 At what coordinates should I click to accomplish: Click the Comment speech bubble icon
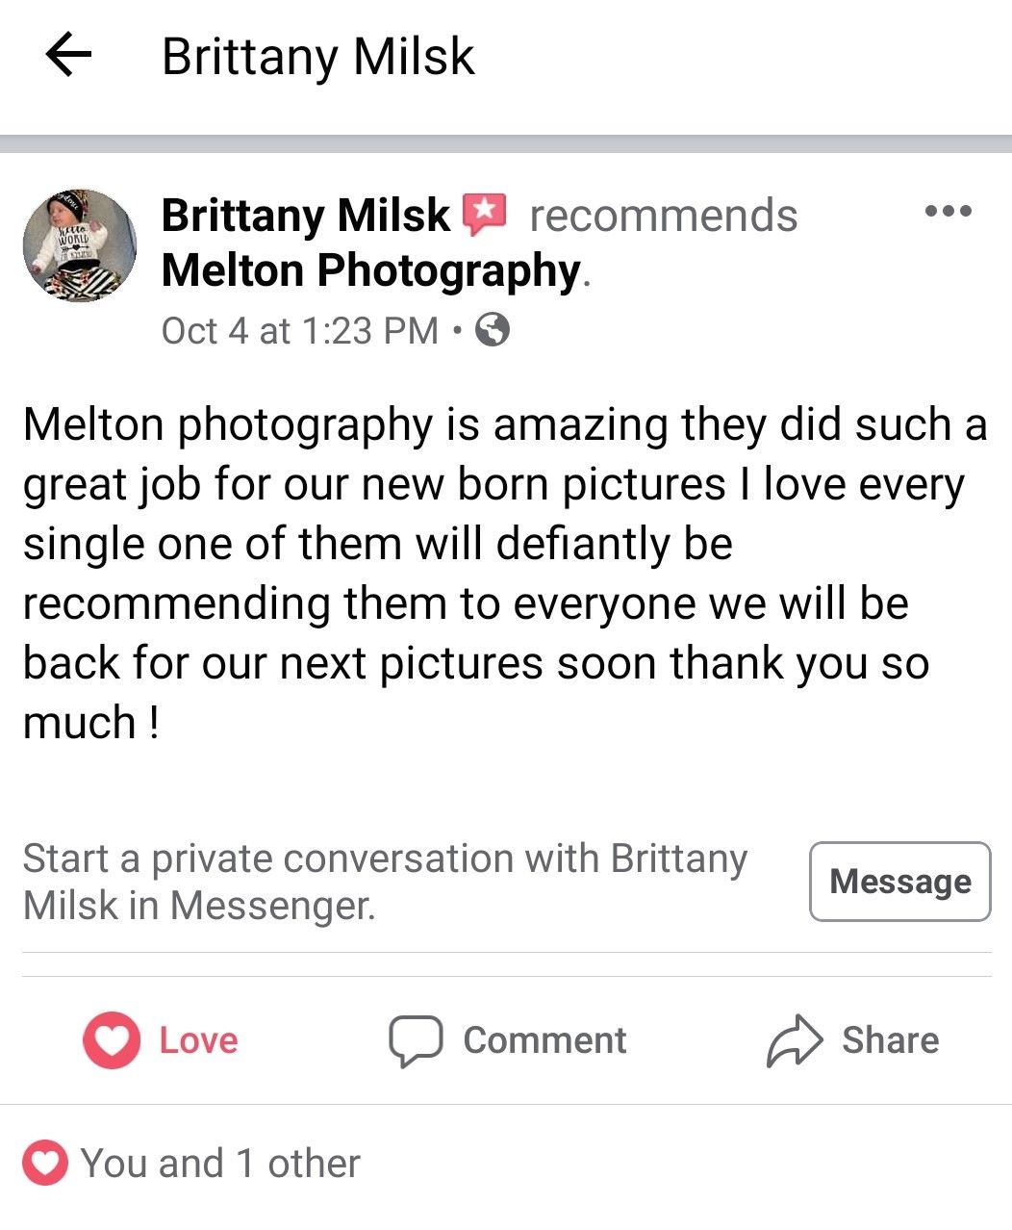click(415, 1040)
